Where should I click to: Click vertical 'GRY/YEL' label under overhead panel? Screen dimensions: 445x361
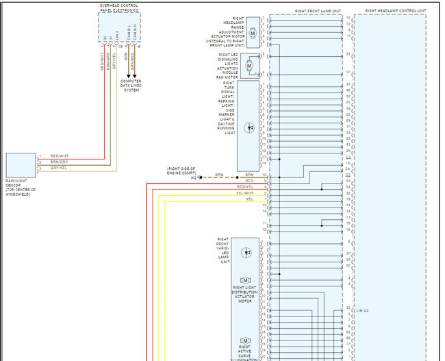coord(114,61)
